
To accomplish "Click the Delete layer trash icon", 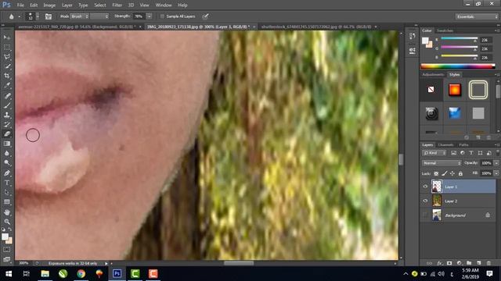I will (x=488, y=263).
